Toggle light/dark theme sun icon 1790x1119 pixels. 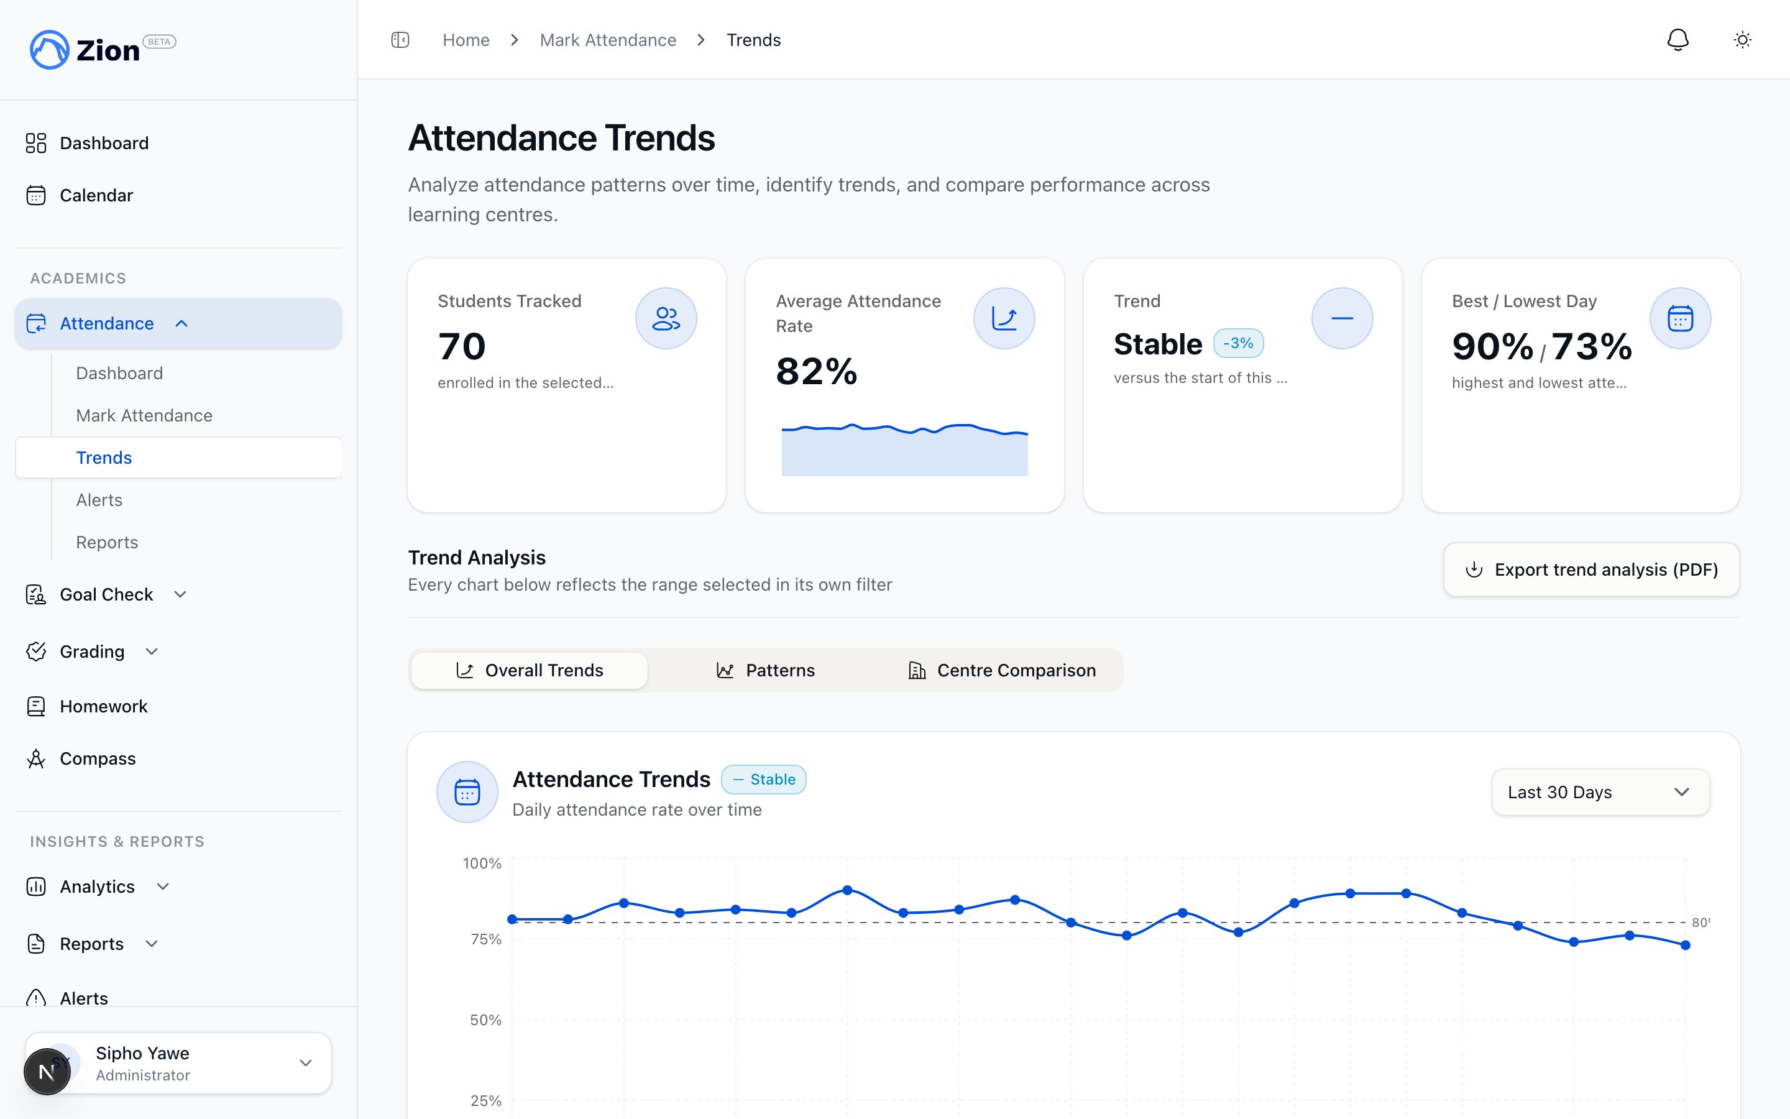coord(1743,40)
